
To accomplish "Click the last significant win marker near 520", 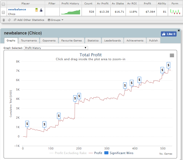I will 168,65.
